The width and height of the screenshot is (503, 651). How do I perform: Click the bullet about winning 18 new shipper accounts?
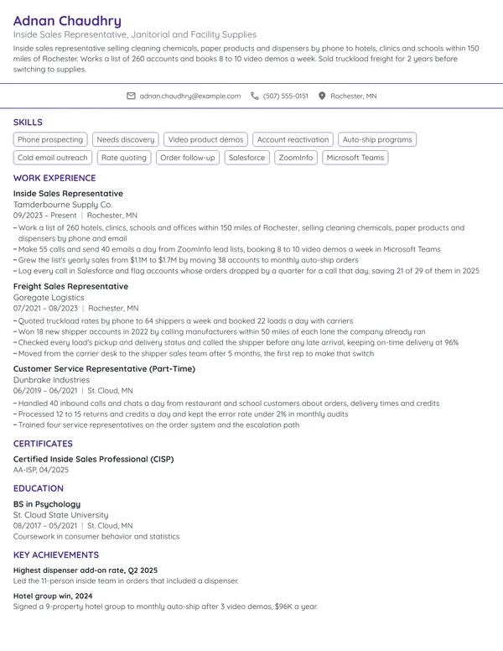(x=219, y=331)
